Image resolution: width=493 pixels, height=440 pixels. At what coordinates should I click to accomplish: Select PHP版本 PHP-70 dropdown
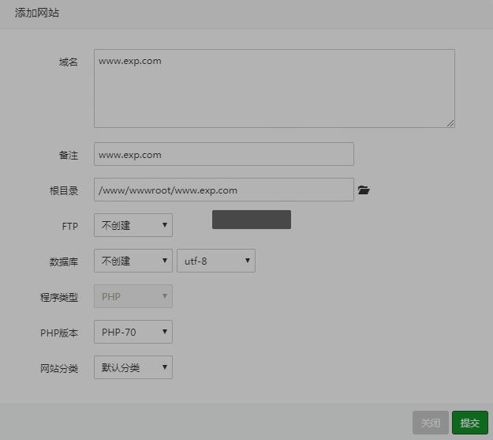point(133,332)
